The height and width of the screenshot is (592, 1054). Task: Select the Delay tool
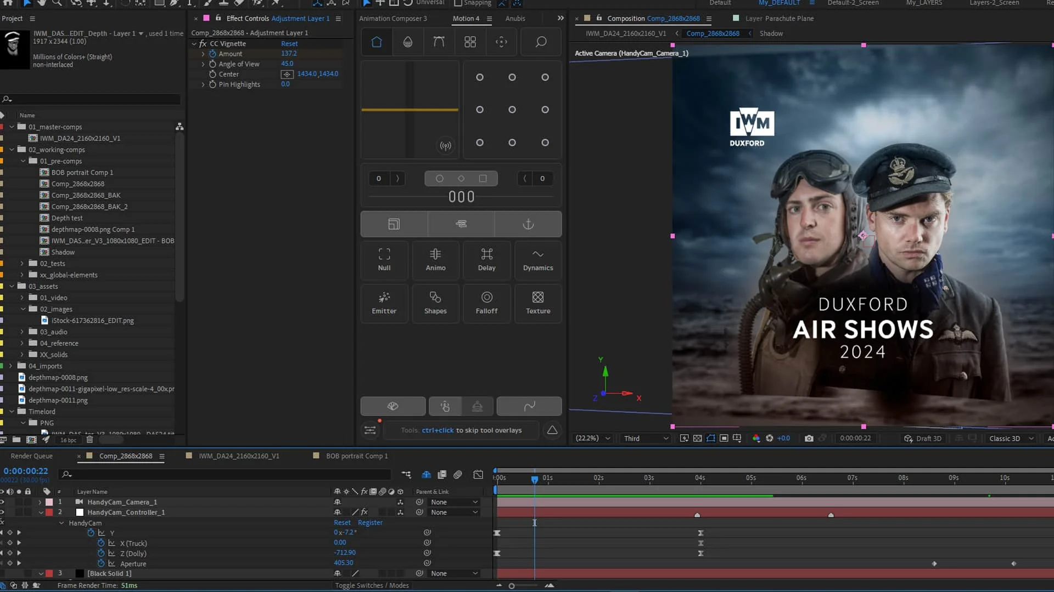click(x=486, y=260)
